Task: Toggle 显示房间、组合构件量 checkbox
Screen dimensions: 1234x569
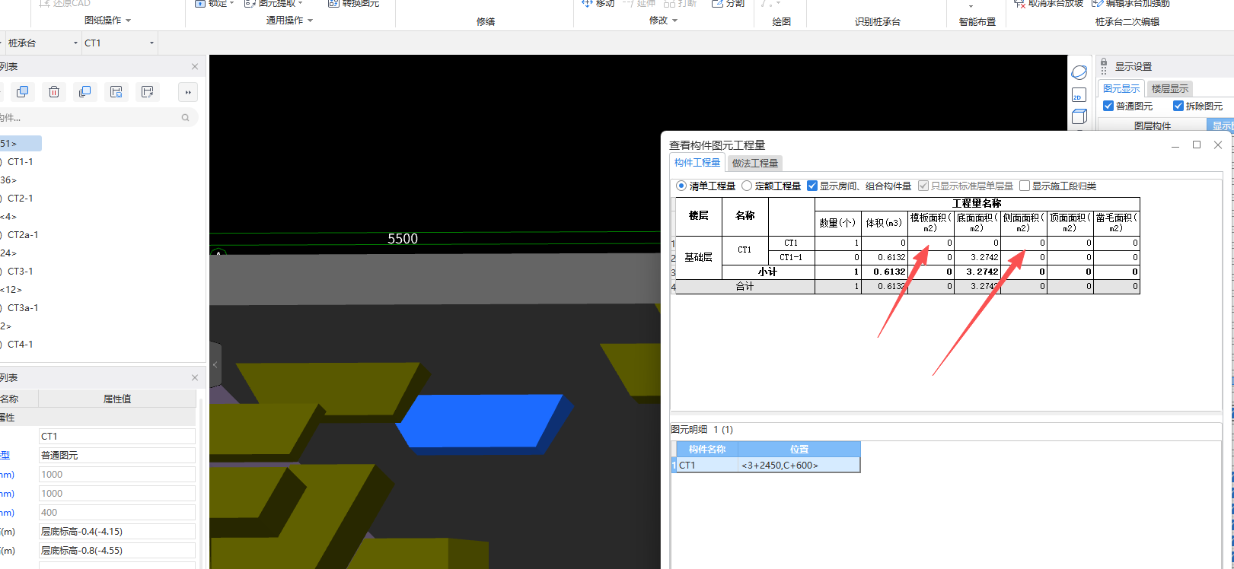Action: click(x=812, y=186)
